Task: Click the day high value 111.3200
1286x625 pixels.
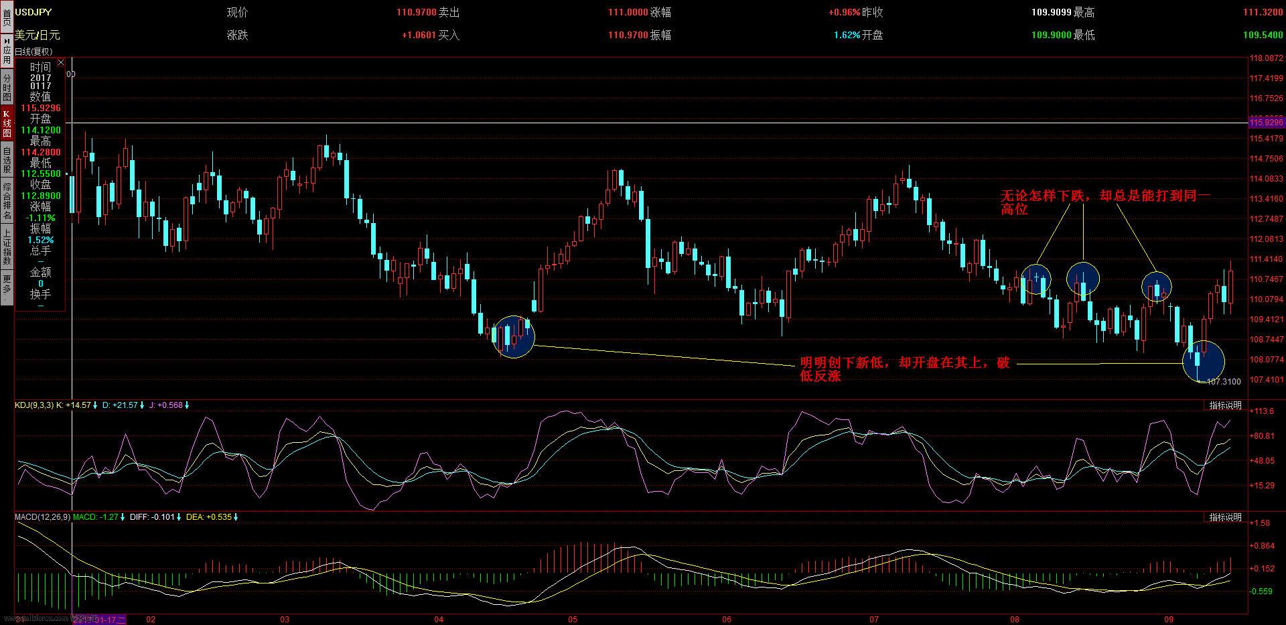Action: point(1263,12)
